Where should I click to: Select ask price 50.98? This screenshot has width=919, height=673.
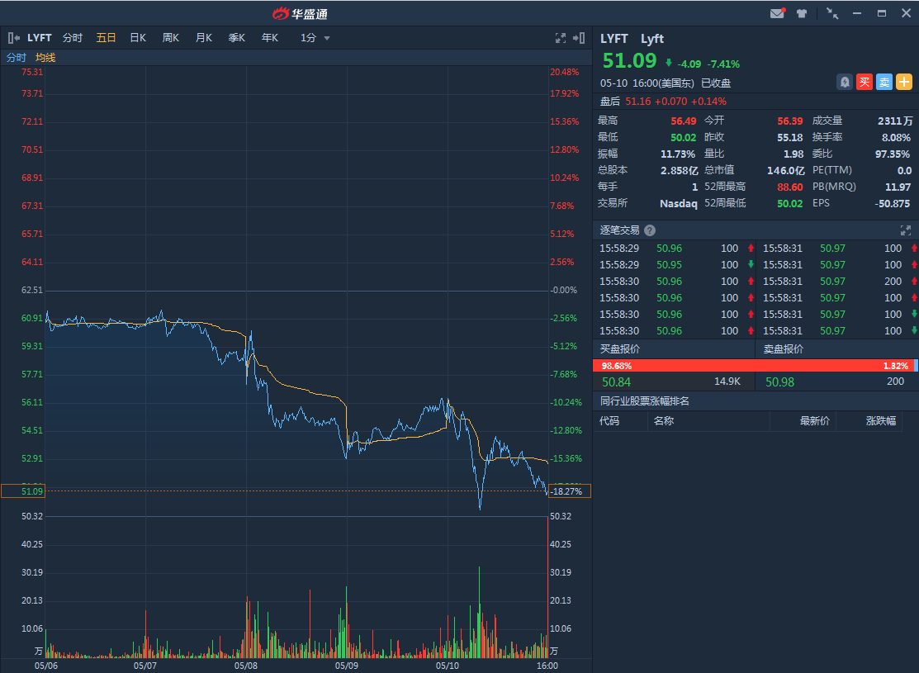[x=779, y=382]
